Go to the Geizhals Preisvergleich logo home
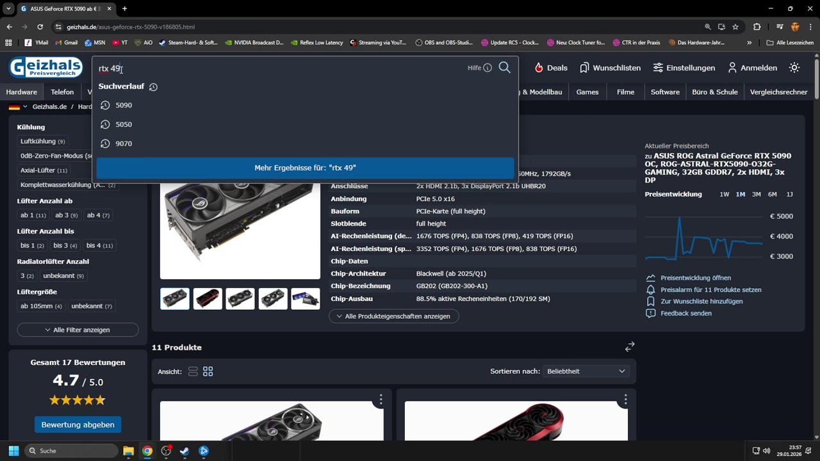Screen dimensions: 820x461 (45, 68)
